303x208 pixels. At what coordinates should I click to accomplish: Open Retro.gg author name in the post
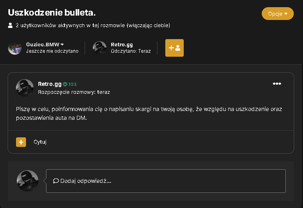50,84
